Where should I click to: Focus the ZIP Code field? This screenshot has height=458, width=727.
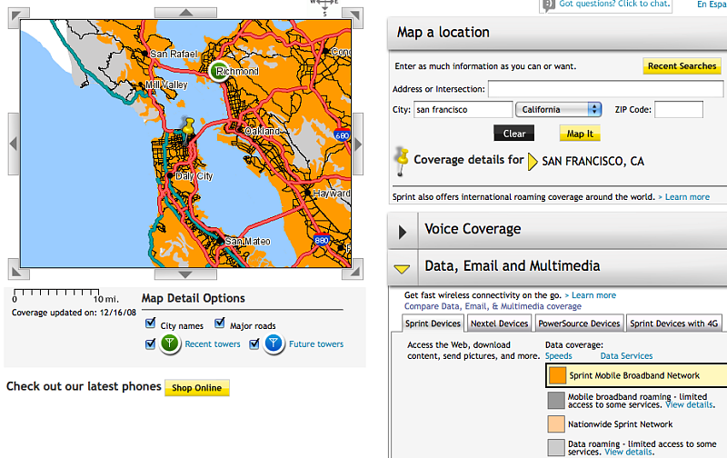coord(679,109)
